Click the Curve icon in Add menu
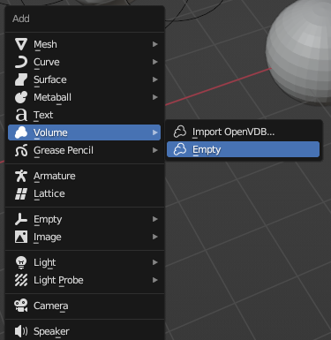 click(21, 62)
